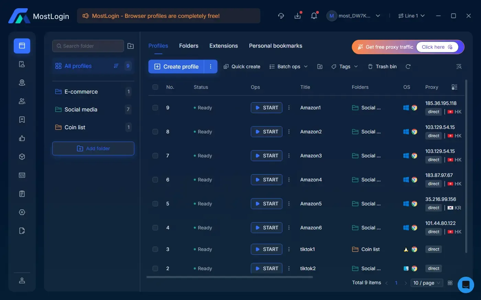
Task: Select the checkbox for Amazon1 profile
Action: pos(155,108)
